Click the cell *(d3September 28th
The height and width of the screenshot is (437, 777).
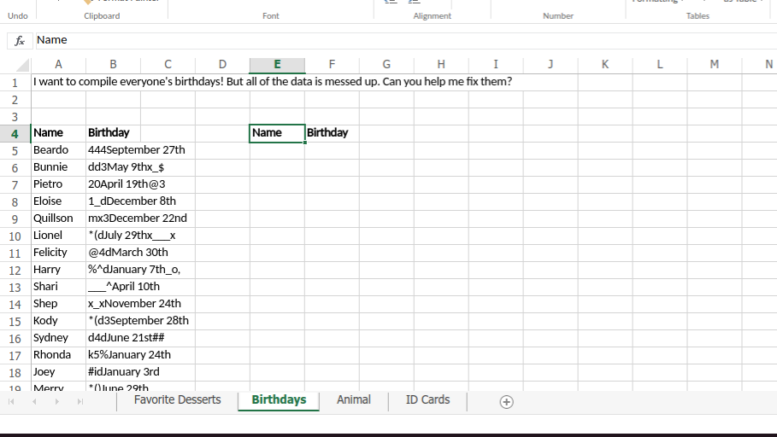140,321
